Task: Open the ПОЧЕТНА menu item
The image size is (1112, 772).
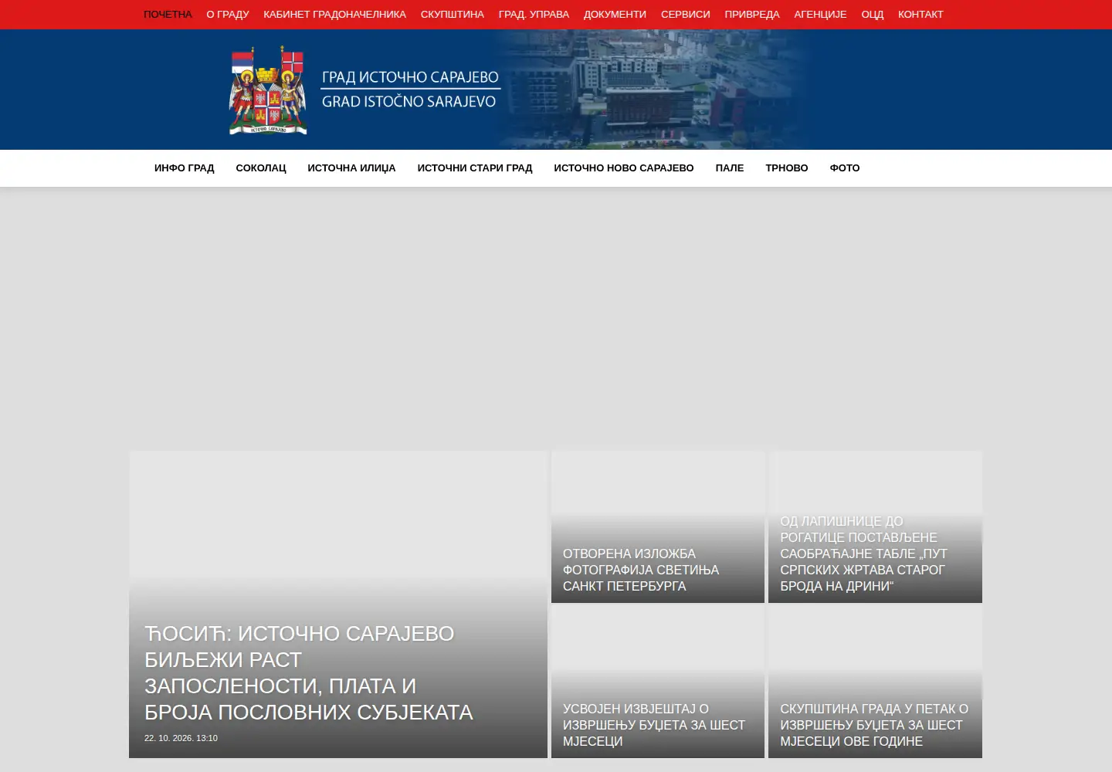Action: pyautogui.click(x=168, y=15)
